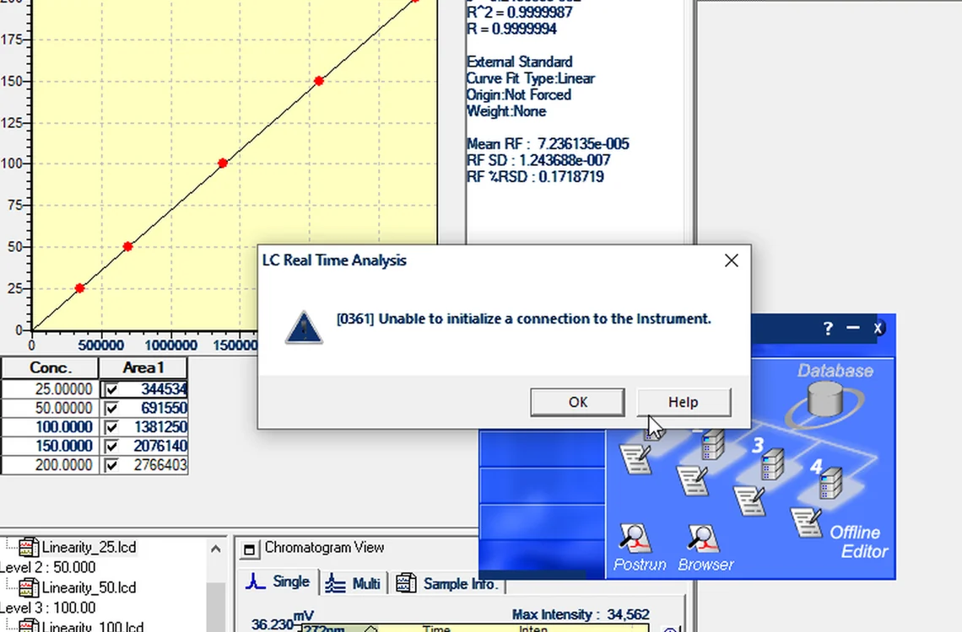Click the text 'Origin:Not Forced'
This screenshot has height=632, width=962.
tap(518, 95)
